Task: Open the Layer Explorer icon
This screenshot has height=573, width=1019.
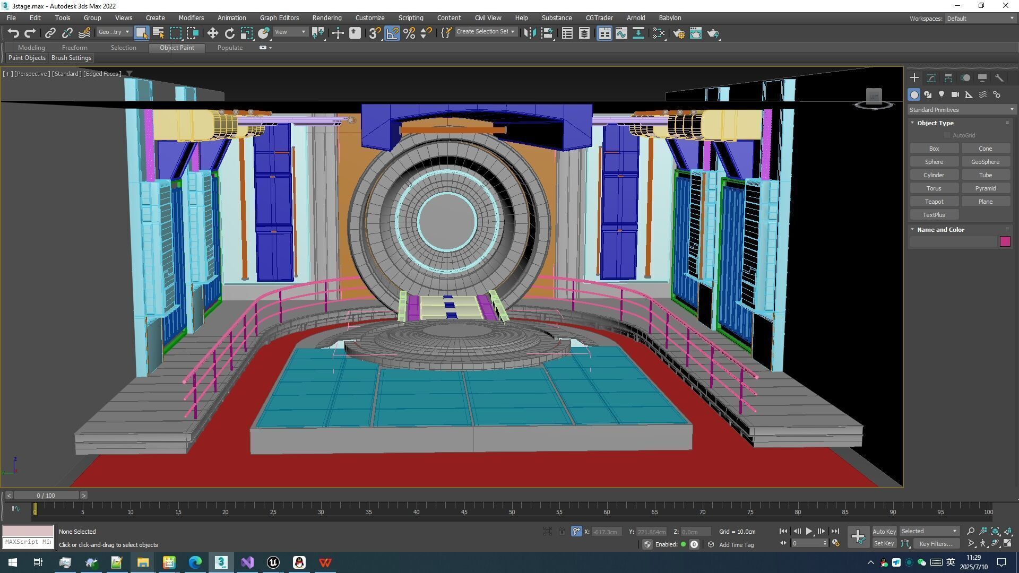Action: [x=584, y=33]
